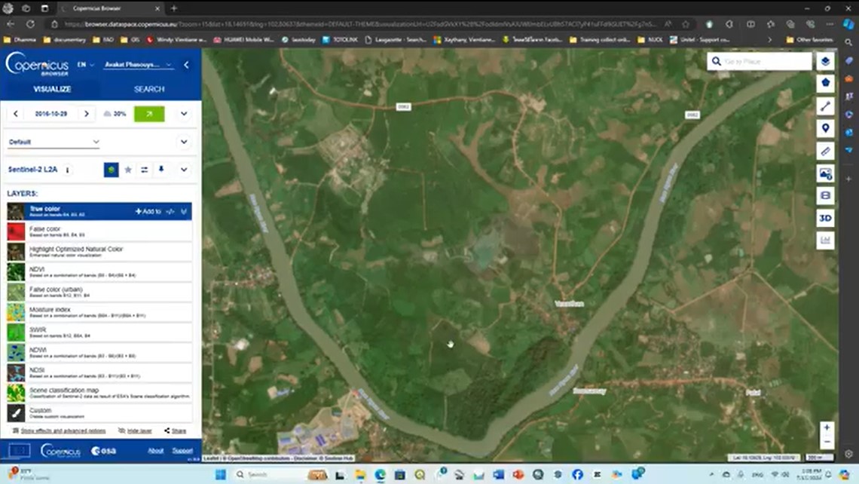Open the EN language dropdown
This screenshot has height=484, width=859.
[x=85, y=65]
